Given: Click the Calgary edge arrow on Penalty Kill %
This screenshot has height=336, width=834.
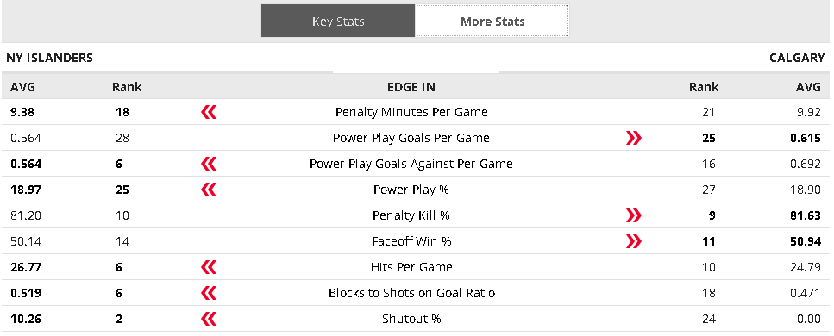Looking at the screenshot, I should (x=634, y=215).
